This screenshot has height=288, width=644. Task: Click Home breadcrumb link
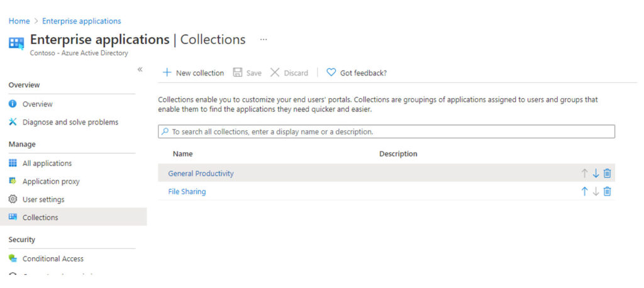click(19, 21)
